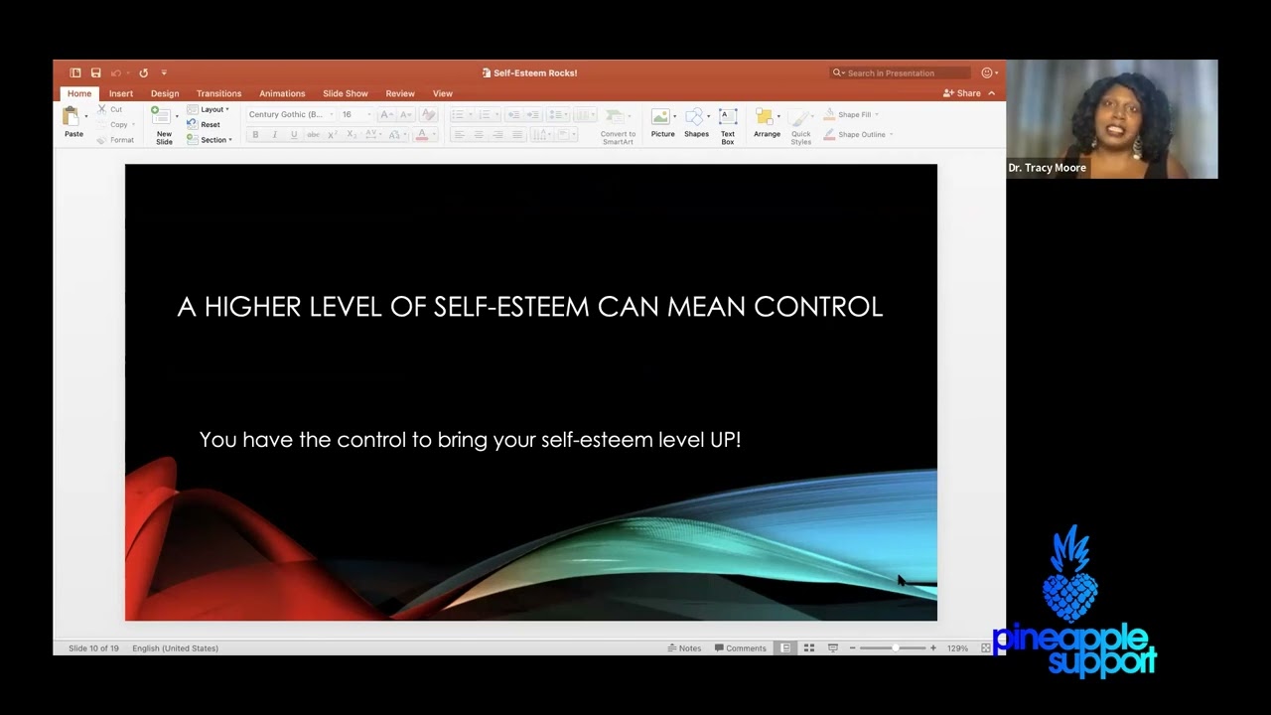
Task: Click the Paste clipboard icon
Action: tap(71, 117)
